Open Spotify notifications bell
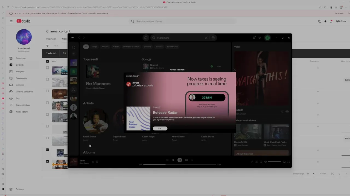The image size is (350, 196). (x=254, y=38)
